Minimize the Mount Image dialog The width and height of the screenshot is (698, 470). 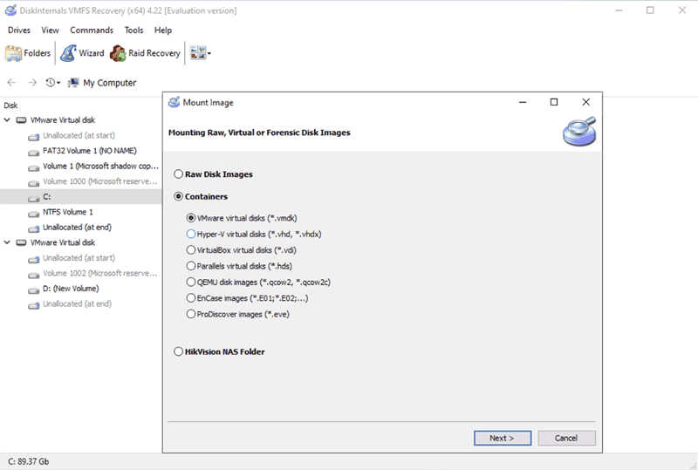tap(523, 102)
